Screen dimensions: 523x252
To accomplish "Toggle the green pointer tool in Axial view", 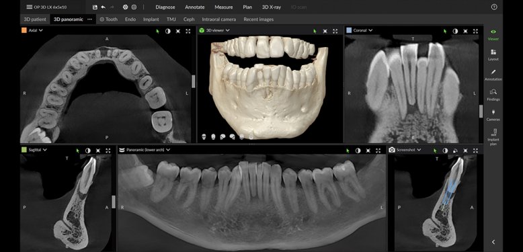I will coord(158,31).
